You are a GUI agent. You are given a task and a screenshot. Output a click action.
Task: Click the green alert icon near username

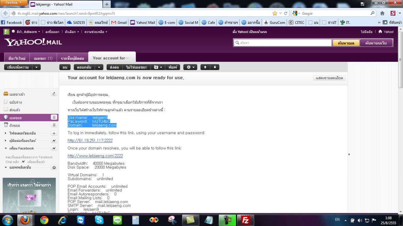point(6,32)
